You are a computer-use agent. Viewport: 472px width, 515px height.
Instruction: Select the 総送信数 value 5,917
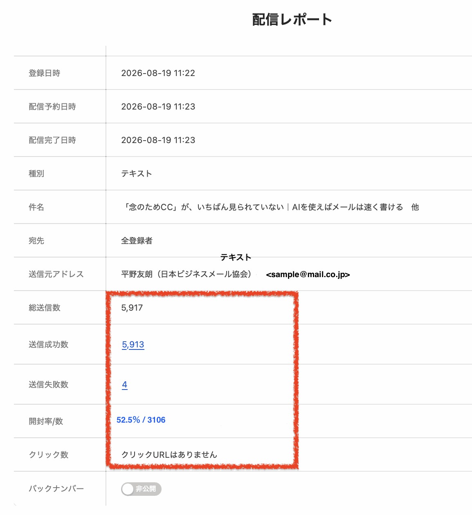point(132,308)
